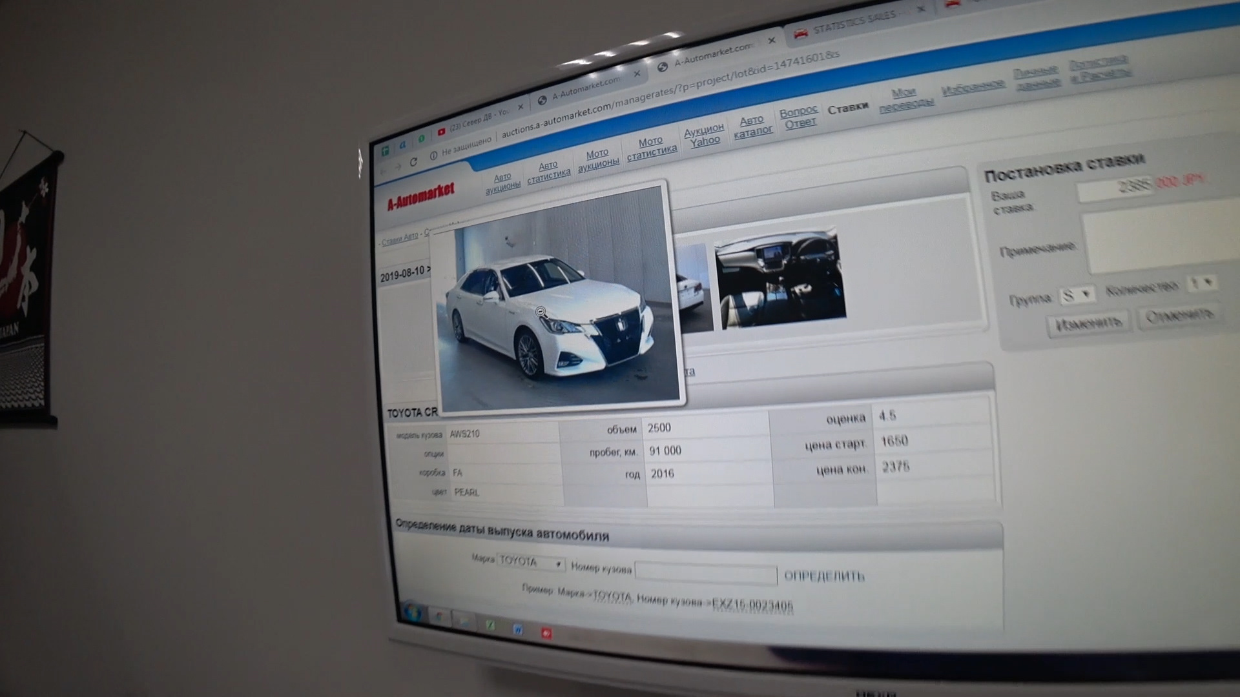Open the 'Мото аукционы' menu link
The image size is (1240, 697).
pos(598,159)
